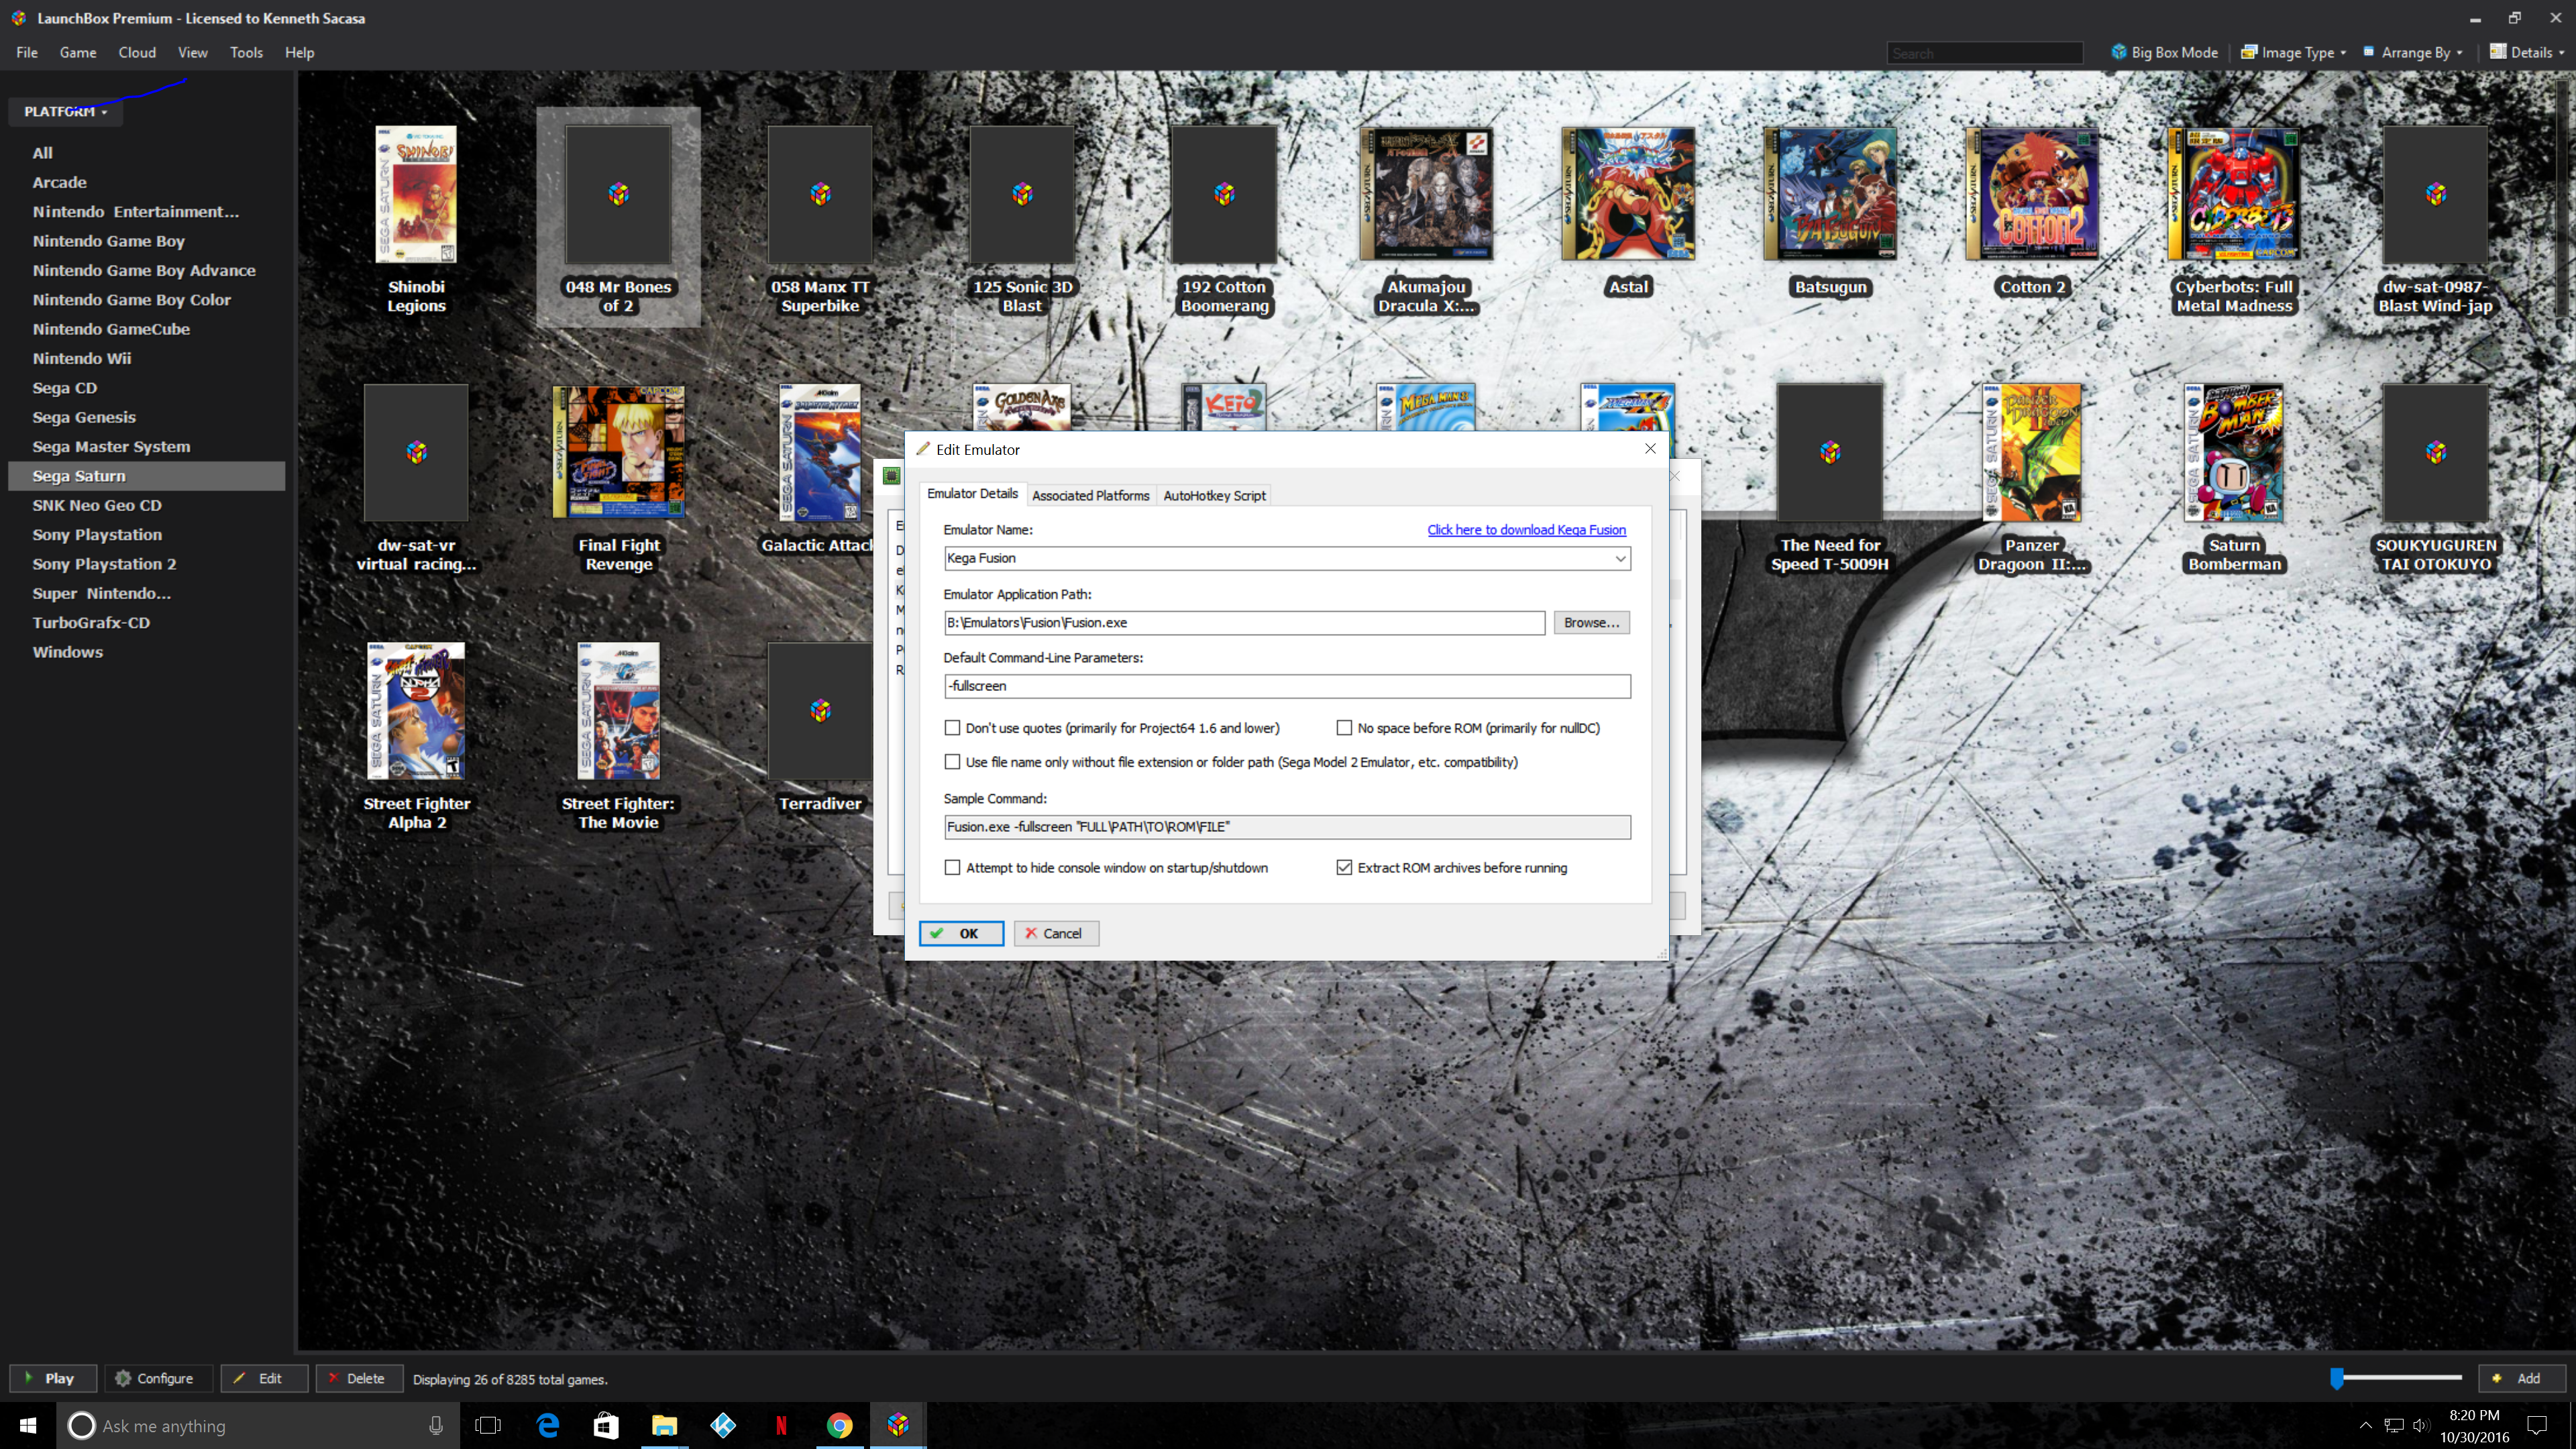
Task: Click the Play button
Action: point(53,1378)
